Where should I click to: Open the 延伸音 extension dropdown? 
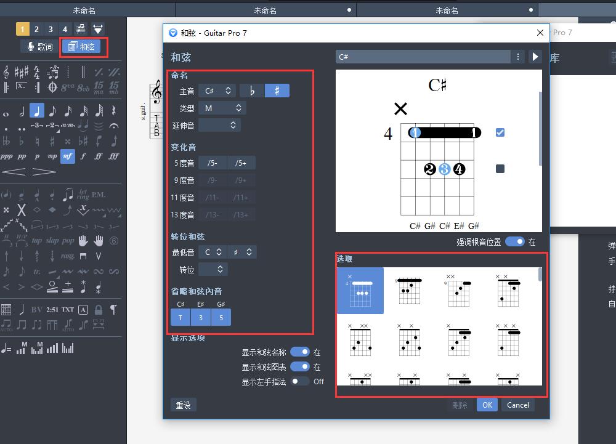pyautogui.click(x=219, y=125)
